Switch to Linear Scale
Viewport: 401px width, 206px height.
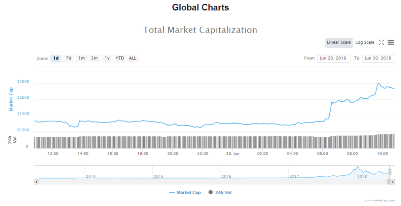pyautogui.click(x=339, y=42)
